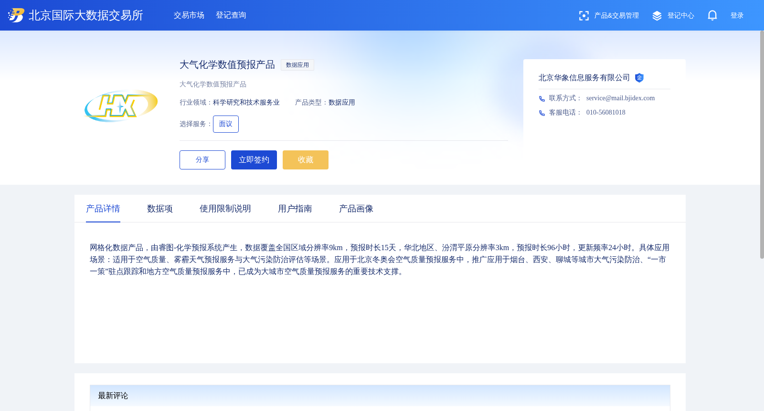Screen dimensions: 764x411
Task: Click the 立即签约 button
Action: [x=254, y=160]
